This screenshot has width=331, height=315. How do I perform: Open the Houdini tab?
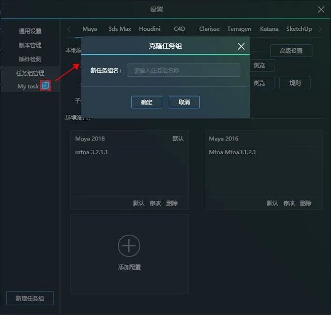tap(149, 29)
